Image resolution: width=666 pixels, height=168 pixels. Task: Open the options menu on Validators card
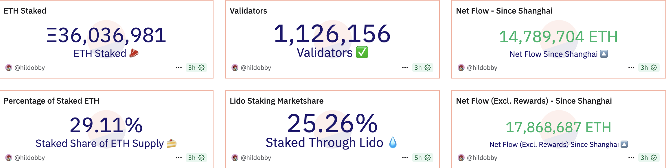pyautogui.click(x=405, y=68)
